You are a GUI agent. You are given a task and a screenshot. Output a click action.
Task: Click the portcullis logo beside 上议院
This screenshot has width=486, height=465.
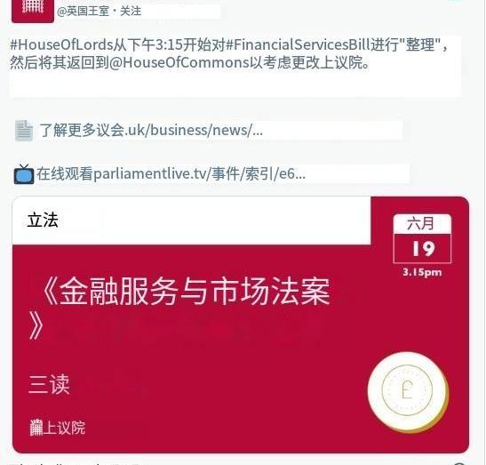36,428
